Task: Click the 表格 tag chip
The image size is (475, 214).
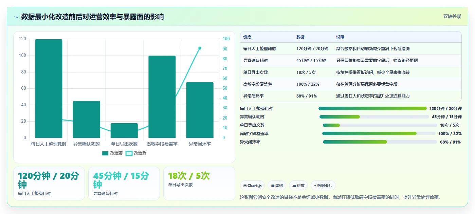Action: tap(277, 186)
